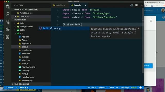Screen dimensions: 165x92
Task: Change file encoding via UTF-8
Action: (x=111, y=87)
